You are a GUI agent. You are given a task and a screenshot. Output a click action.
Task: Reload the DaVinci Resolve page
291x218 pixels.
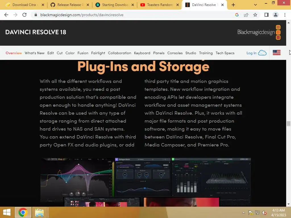[x=24, y=15]
